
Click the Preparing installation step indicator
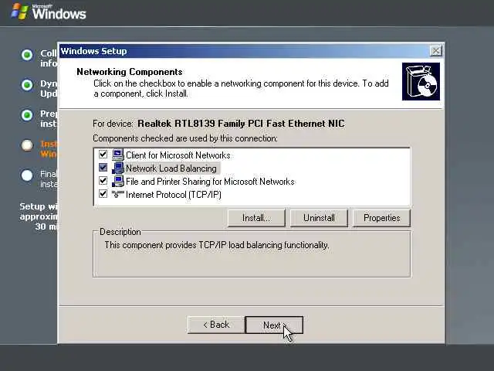[x=27, y=115]
